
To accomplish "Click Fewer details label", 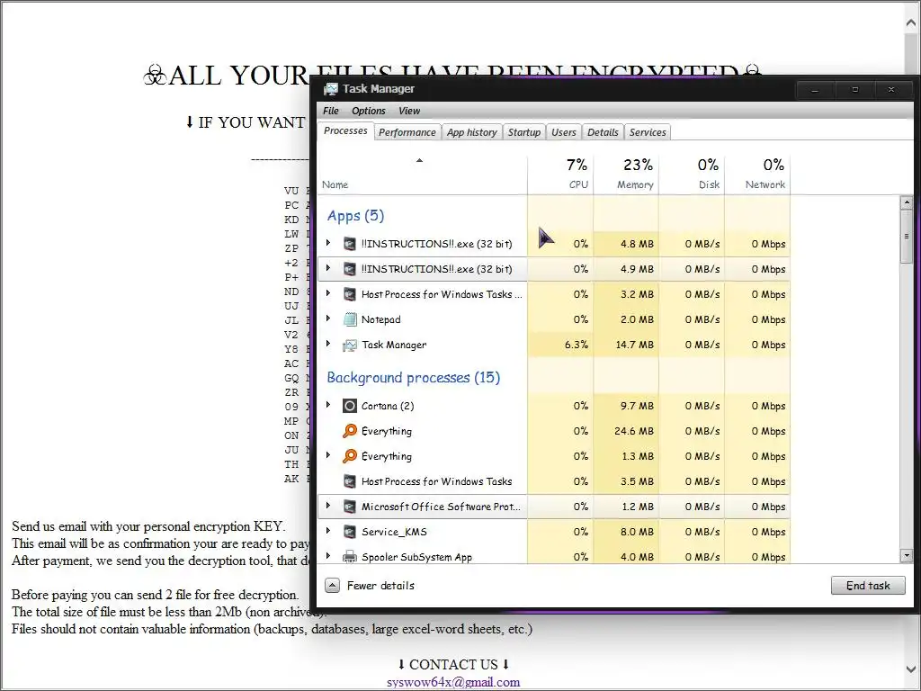I will coord(380,585).
